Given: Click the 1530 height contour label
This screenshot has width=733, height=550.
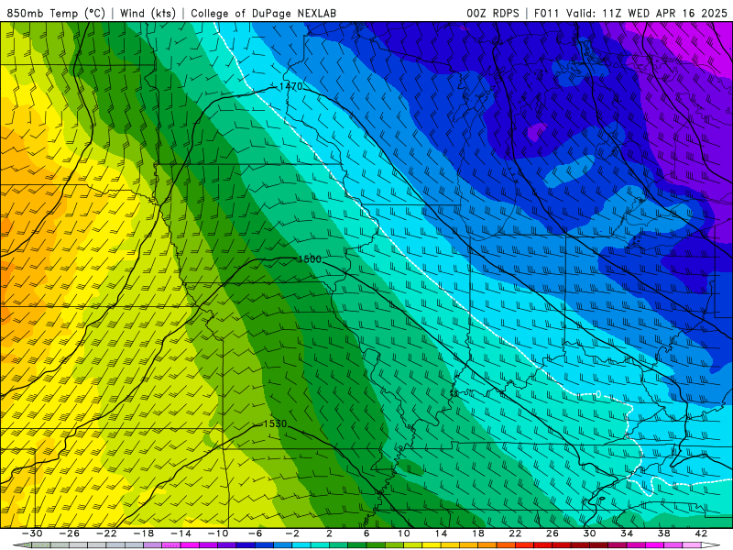Looking at the screenshot, I should [275, 423].
